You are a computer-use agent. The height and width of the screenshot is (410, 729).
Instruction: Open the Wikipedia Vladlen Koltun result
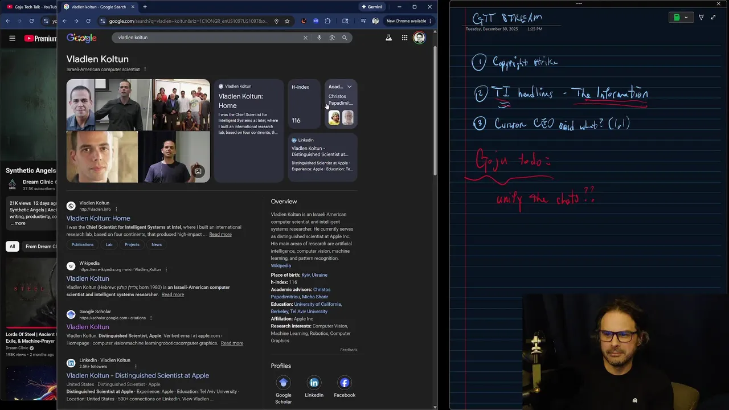tap(88, 278)
